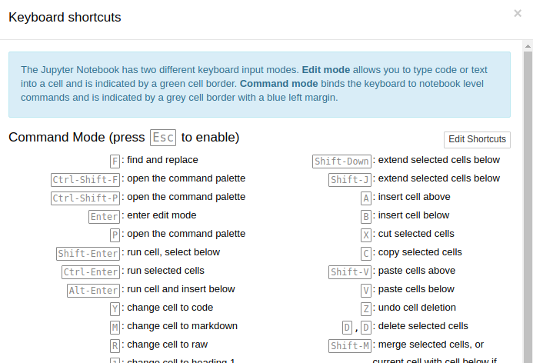Click 'merge selected cells, or' text

point(431,345)
